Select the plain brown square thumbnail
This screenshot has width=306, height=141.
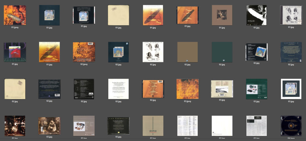[188, 52]
